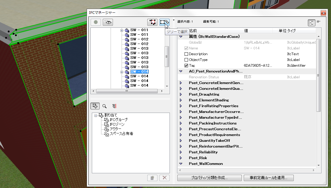Image resolution: width=331 pixels, height=188 pixels.
Task: Click プロパティ/分類を作成 button
Action: (x=209, y=178)
